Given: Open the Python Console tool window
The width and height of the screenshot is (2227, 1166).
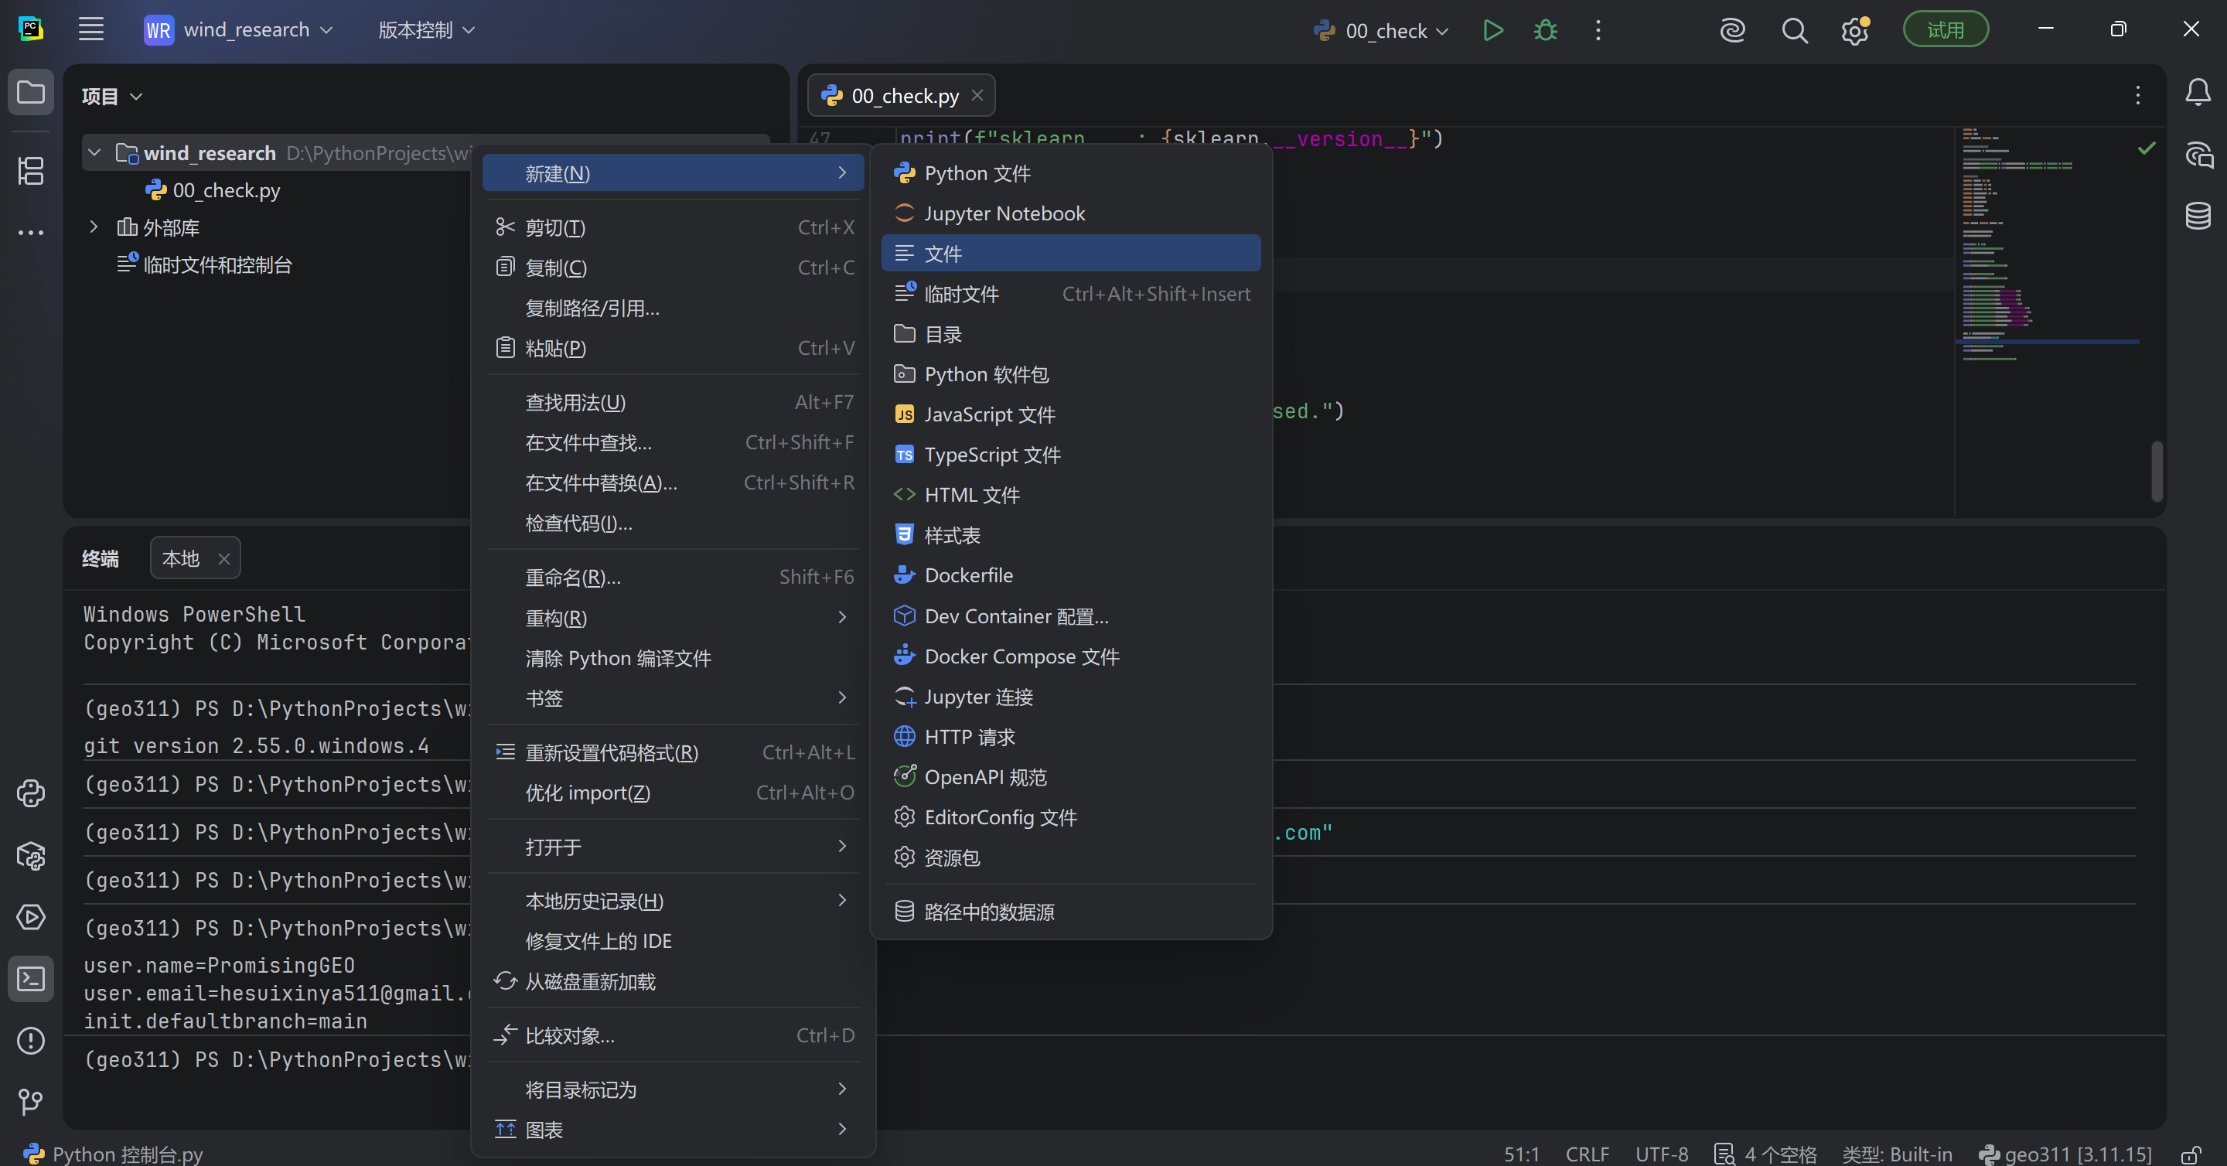Looking at the screenshot, I should 31,793.
